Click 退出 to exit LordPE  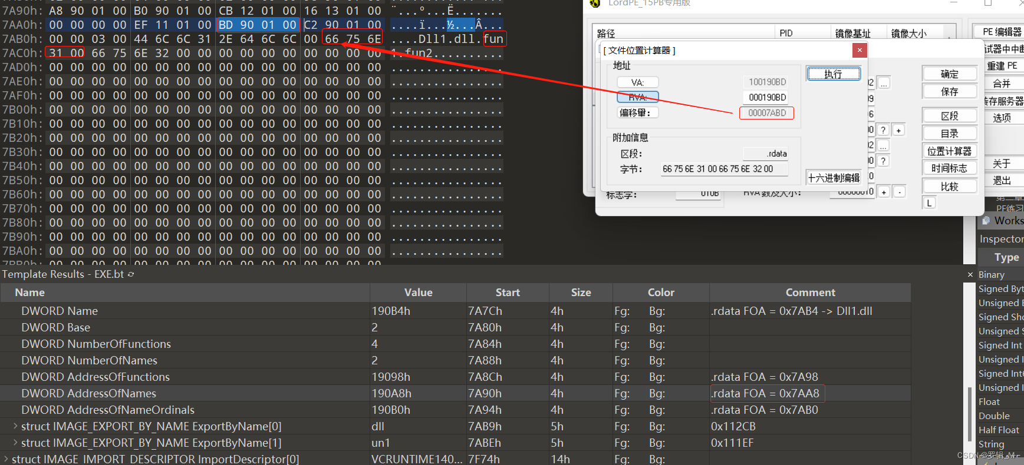1002,181
